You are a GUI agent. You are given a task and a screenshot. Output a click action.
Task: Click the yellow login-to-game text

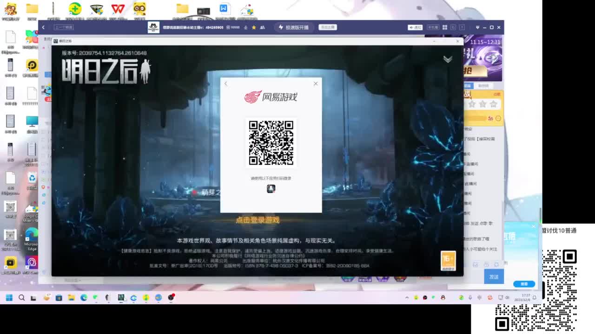click(258, 220)
